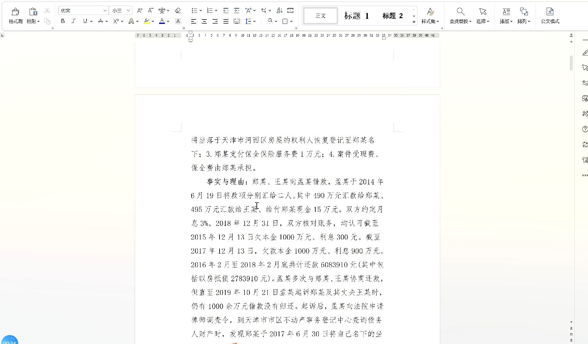Click the vertical scrollbar thumb
Image resolution: width=588 pixels, height=344 pixels.
(x=571, y=63)
